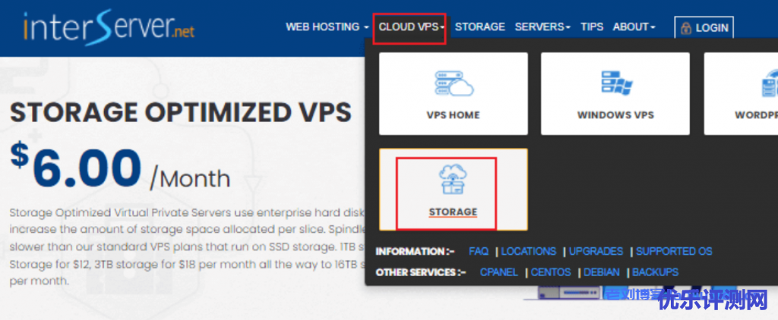The width and height of the screenshot is (778, 320).
Task: Click the lock icon beside Login
Action: click(686, 28)
